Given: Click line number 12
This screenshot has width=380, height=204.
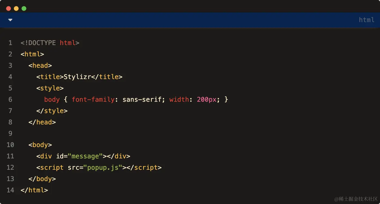Looking at the screenshot, I should coord(10,167).
